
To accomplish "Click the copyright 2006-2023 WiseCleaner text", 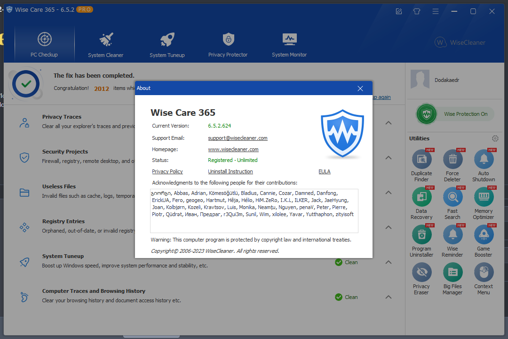I will (215, 251).
